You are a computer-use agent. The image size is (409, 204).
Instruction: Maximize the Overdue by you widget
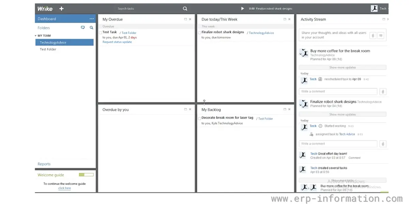click(185, 109)
